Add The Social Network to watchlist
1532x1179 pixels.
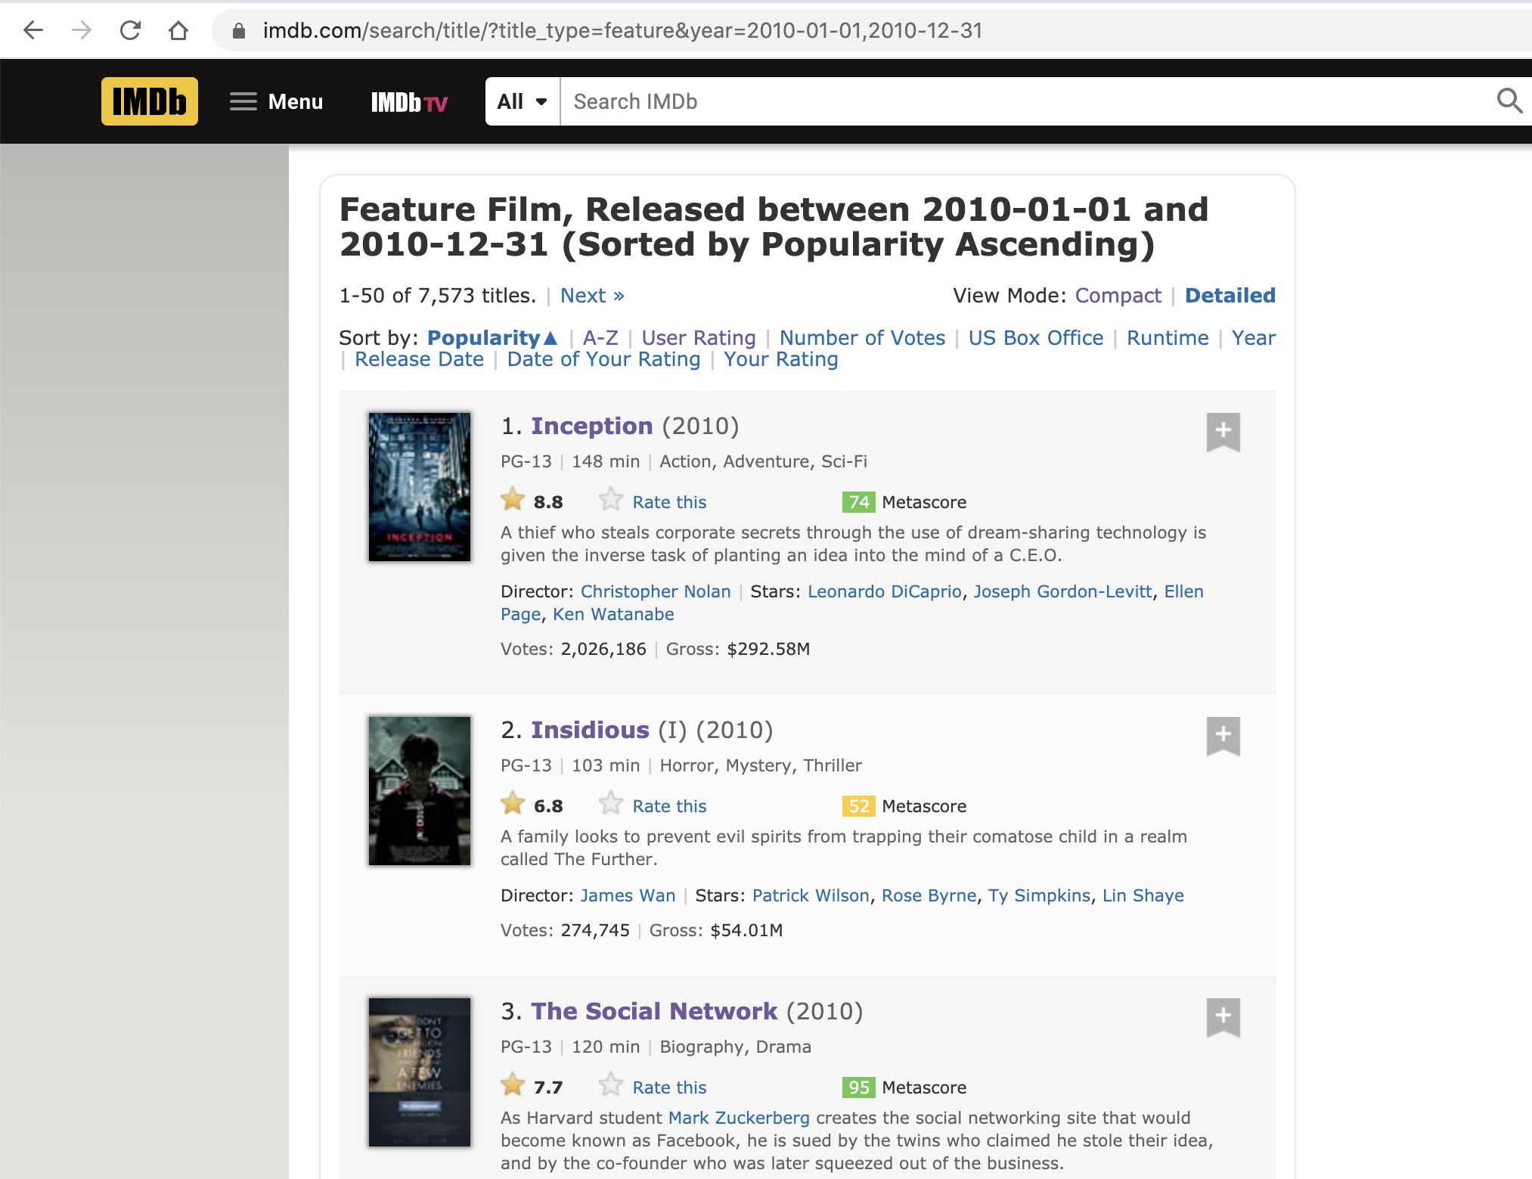coord(1223,1017)
